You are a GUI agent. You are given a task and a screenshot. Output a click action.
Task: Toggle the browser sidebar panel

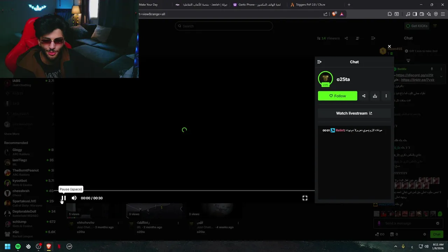[x=415, y=14]
